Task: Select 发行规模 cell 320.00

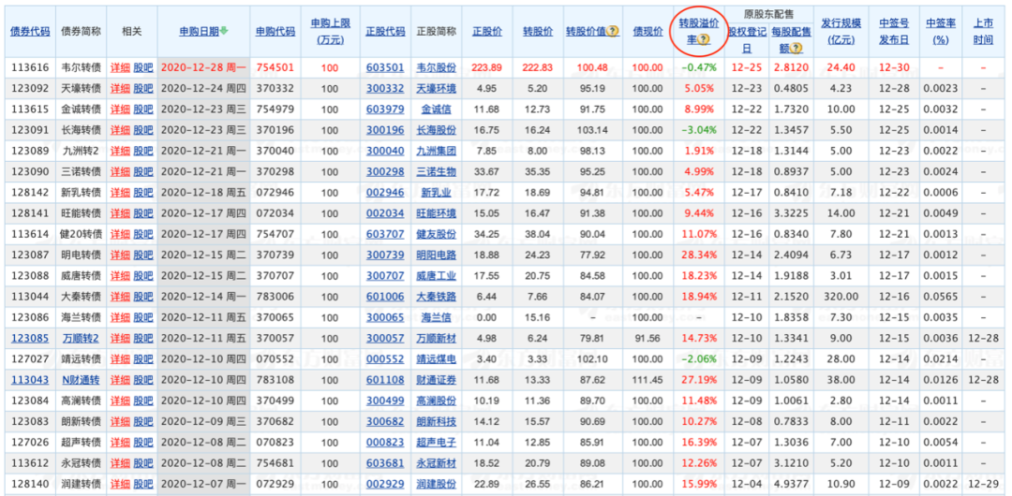Action: [841, 297]
